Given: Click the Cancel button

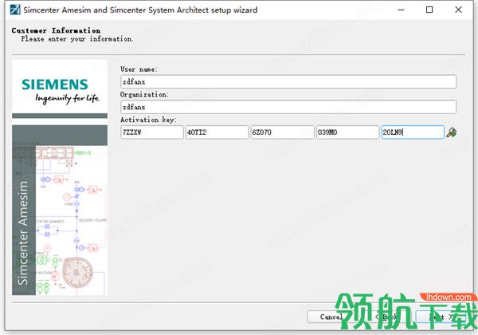Looking at the screenshot, I should pyautogui.click(x=331, y=317).
